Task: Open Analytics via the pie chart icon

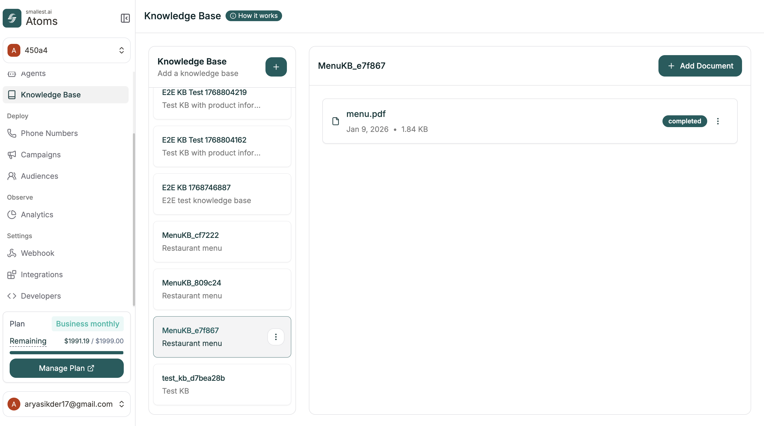Action: point(12,215)
